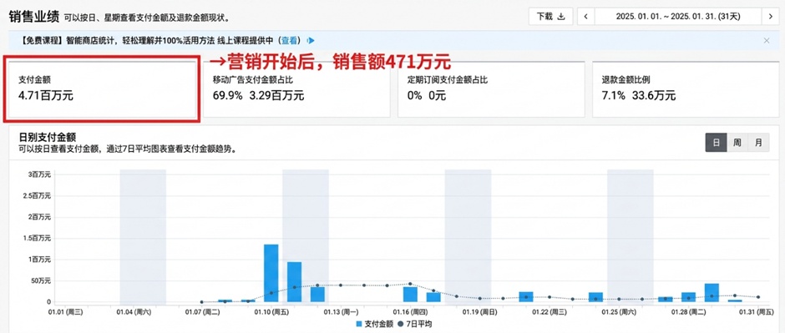The image size is (785, 333).
Task: Switch chart to 周 view
Action: [737, 143]
